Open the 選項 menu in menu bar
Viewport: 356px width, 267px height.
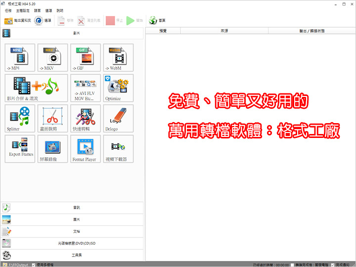pyautogui.click(x=49, y=11)
